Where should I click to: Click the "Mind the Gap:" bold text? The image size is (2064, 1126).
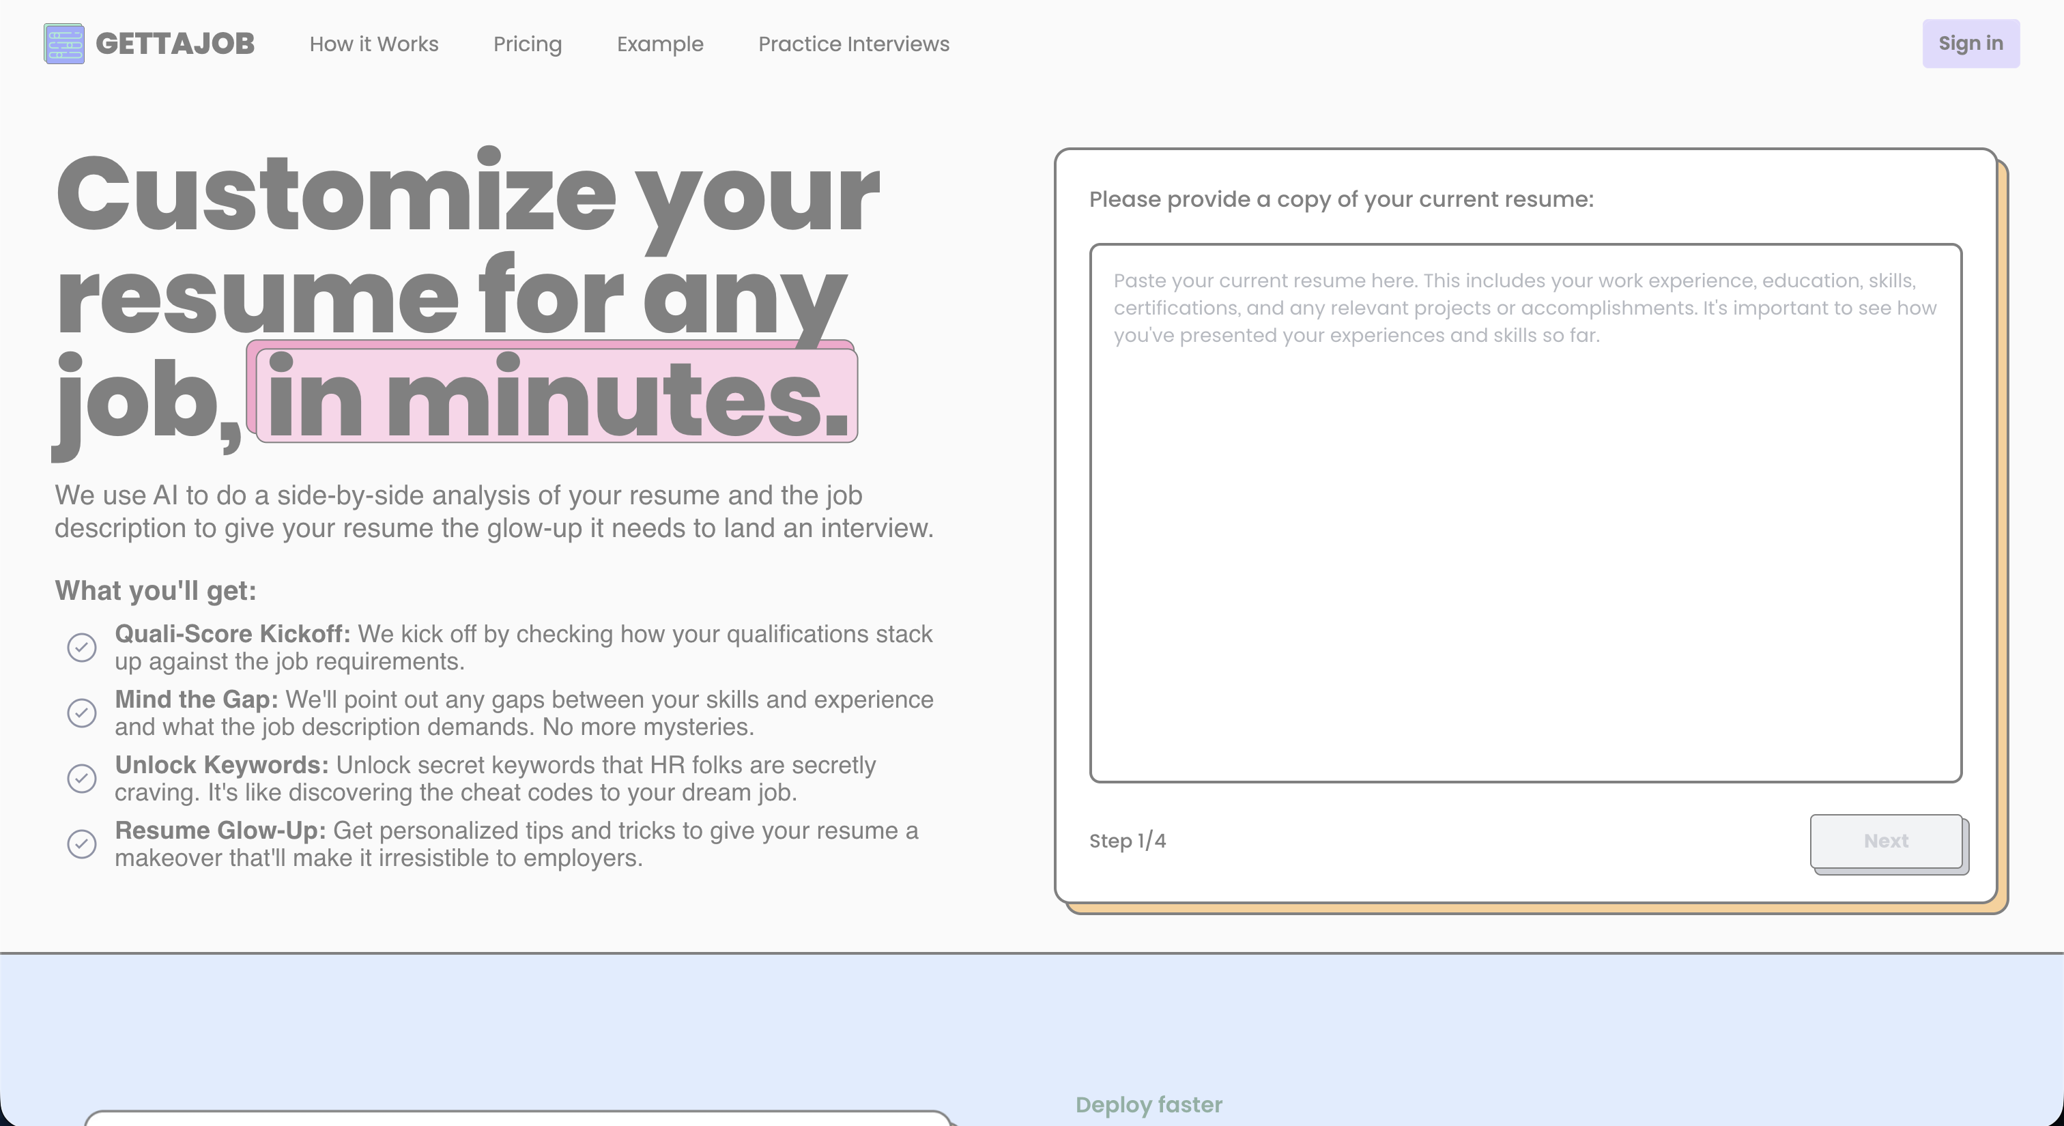[x=197, y=699]
